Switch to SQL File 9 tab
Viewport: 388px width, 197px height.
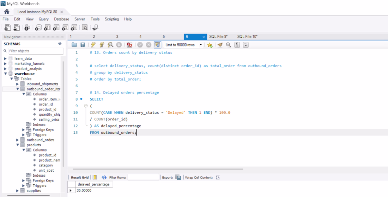[x=218, y=37]
